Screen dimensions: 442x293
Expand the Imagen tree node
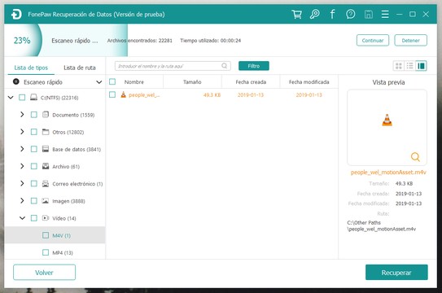tap(22, 201)
